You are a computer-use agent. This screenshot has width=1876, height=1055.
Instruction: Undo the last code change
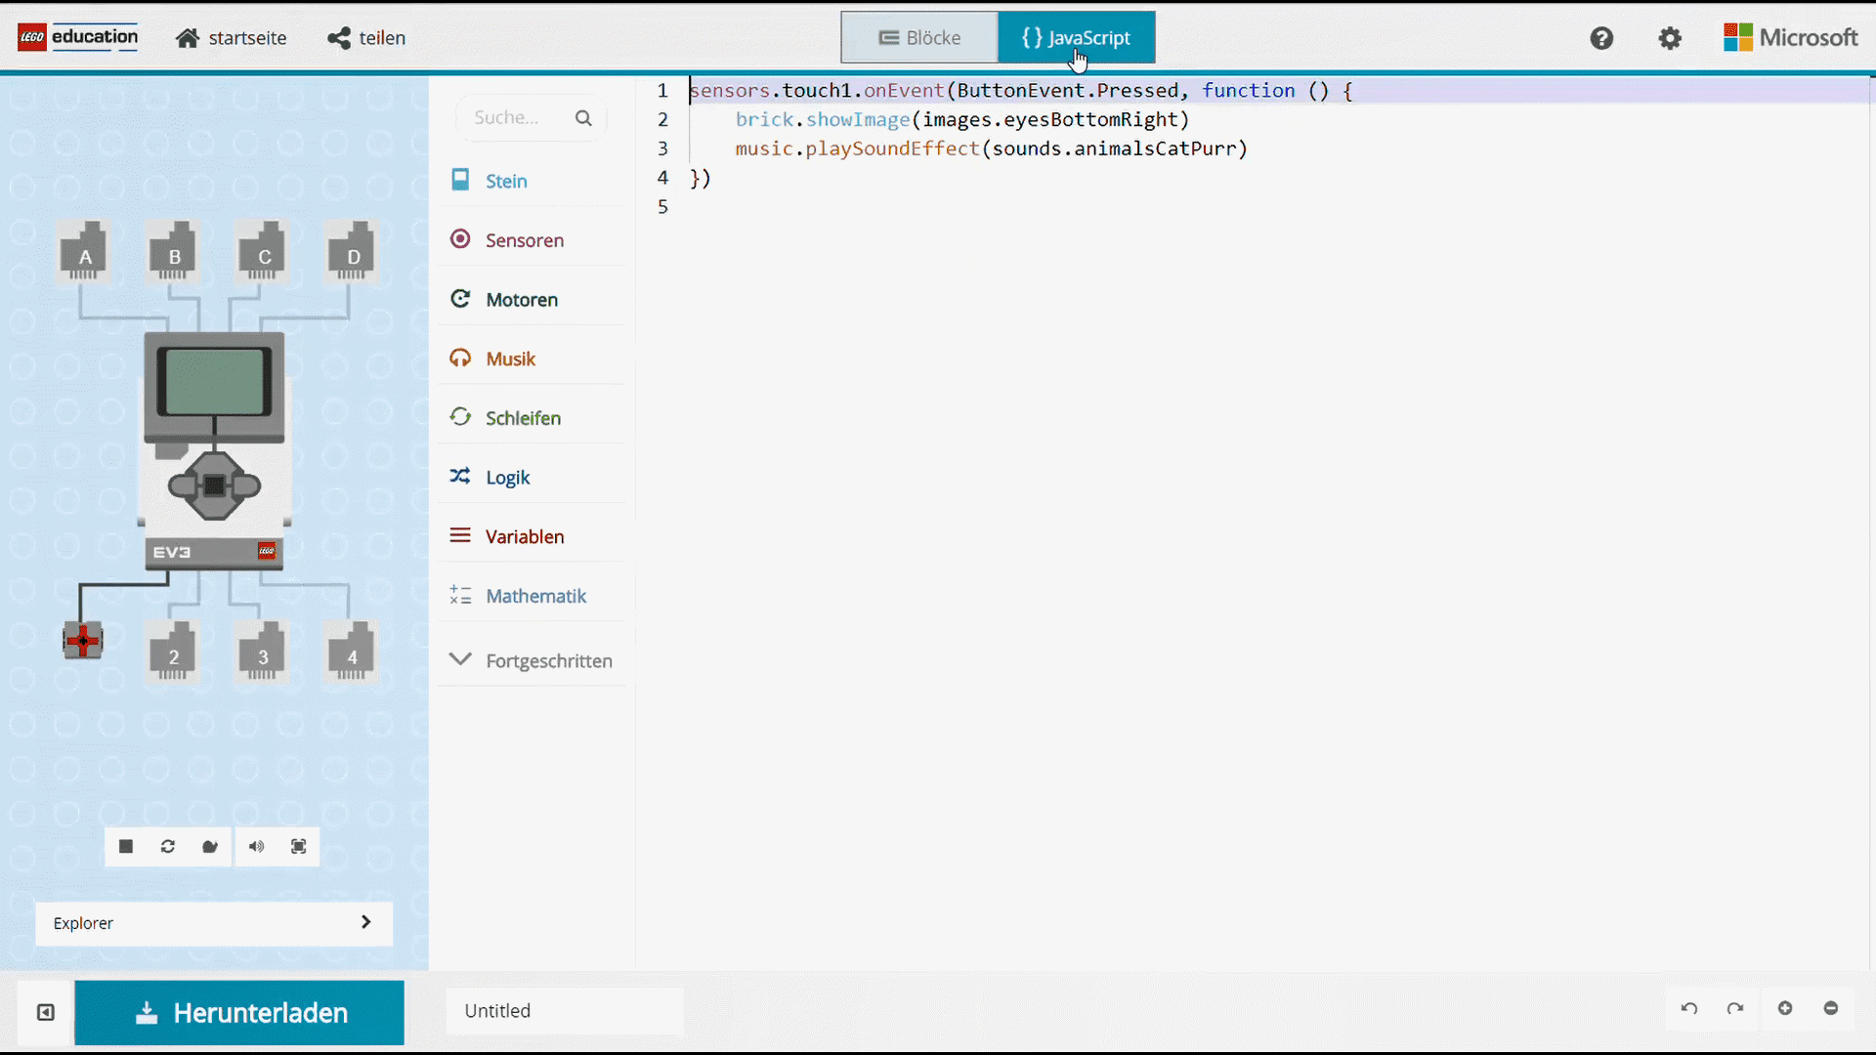point(1689,1008)
